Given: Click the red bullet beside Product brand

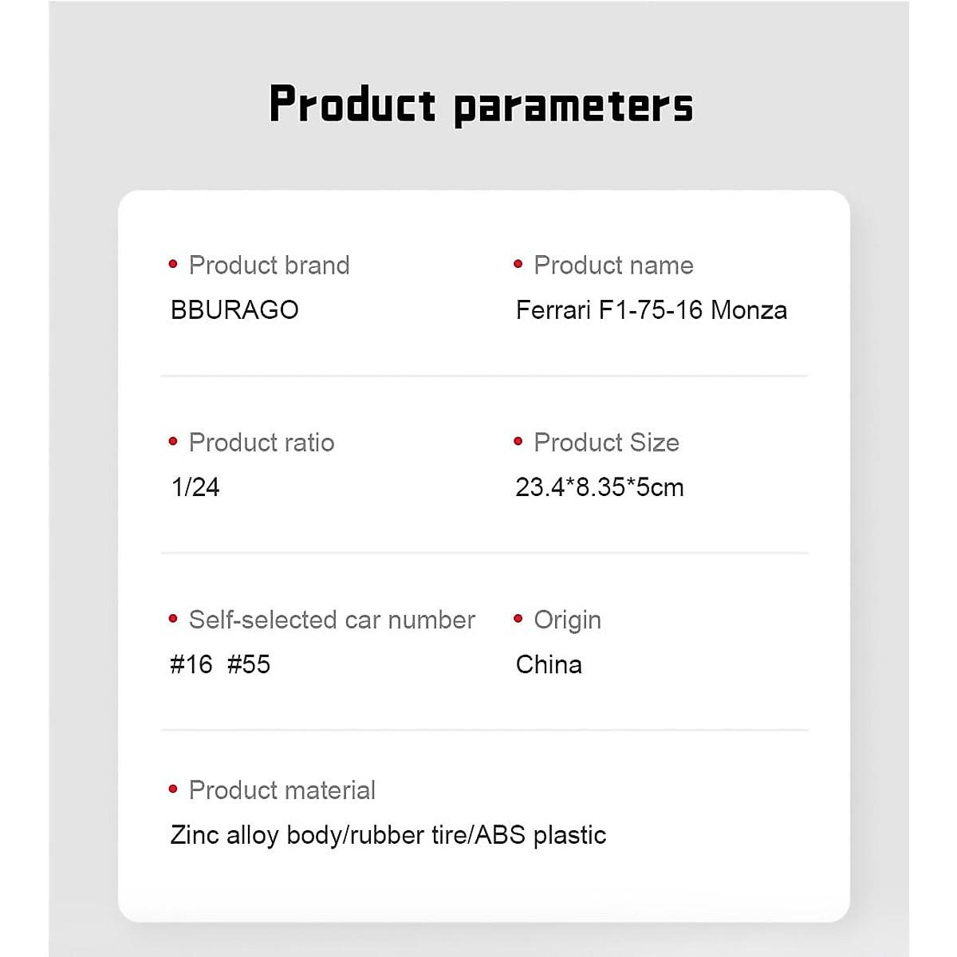Looking at the screenshot, I should tap(173, 264).
